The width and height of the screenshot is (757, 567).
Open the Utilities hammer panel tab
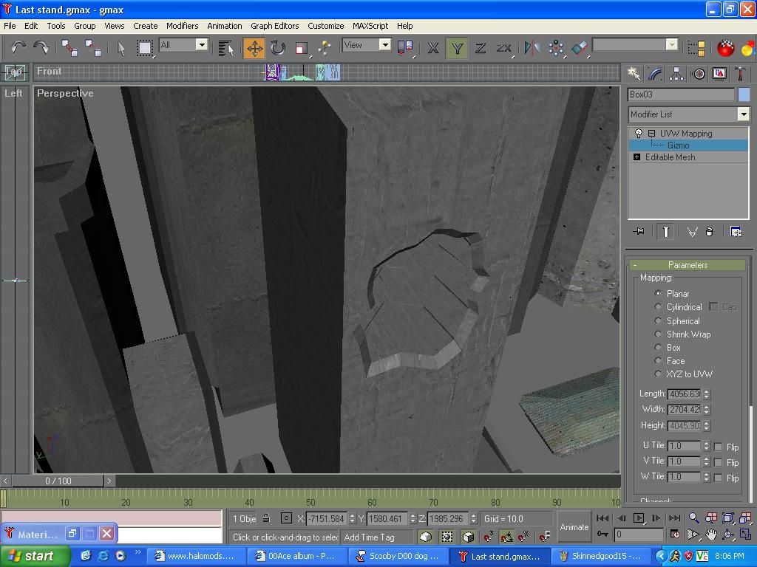pos(741,74)
